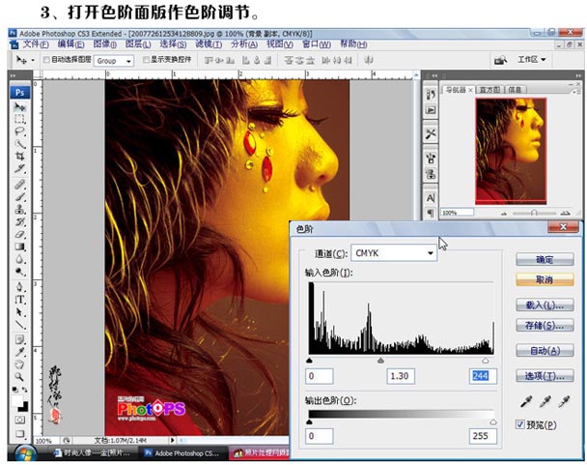This screenshot has width=587, height=465.
Task: Click the 确定 button in Levels dialog
Action: pyautogui.click(x=545, y=259)
